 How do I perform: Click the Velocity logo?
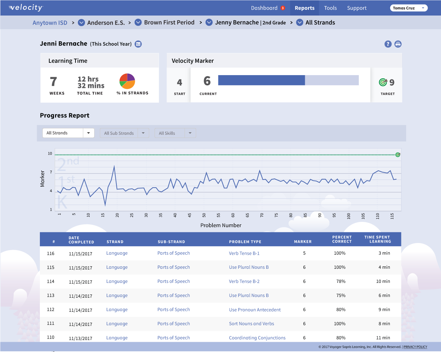pos(26,8)
